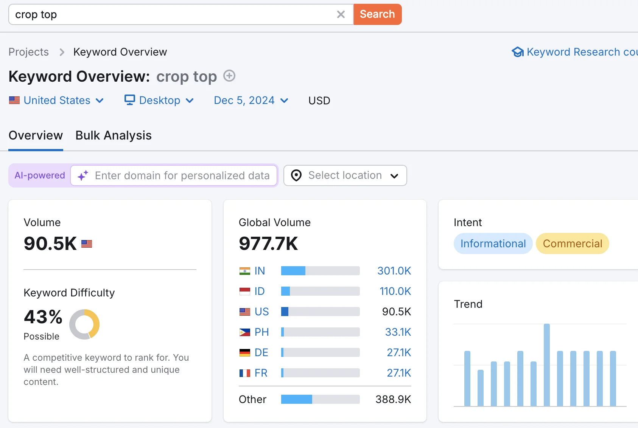This screenshot has height=428, width=638.
Task: Click the IN volume bar
Action: pos(320,271)
